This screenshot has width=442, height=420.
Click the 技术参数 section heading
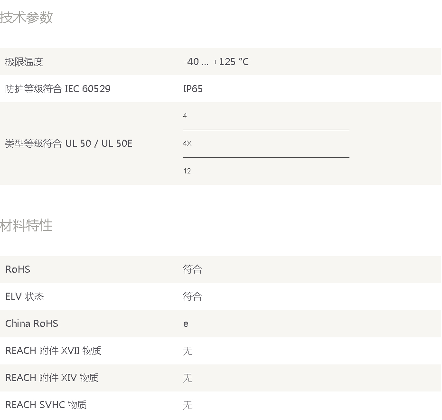coord(26,17)
